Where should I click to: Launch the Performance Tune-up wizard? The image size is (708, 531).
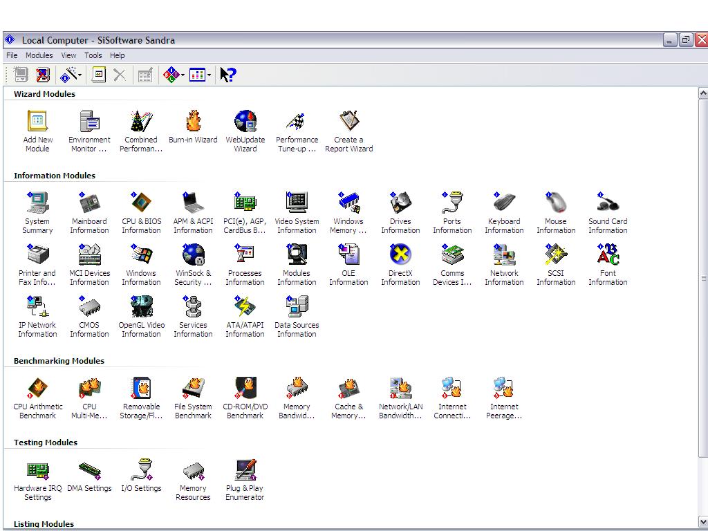[x=297, y=131]
